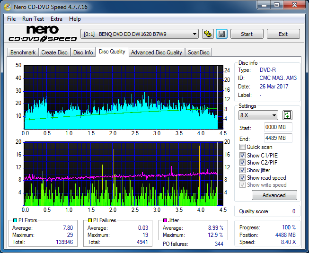This screenshot has height=253, width=309.
Task: Disable Show read speed checkbox
Action: tap(242, 178)
